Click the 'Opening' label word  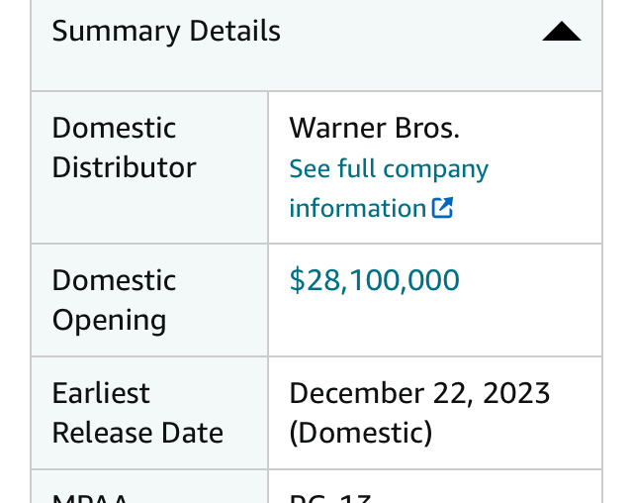click(109, 321)
